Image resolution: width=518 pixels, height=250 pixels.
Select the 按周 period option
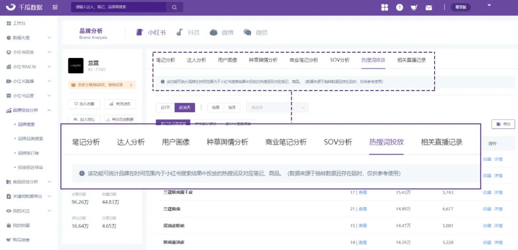(x=216, y=107)
